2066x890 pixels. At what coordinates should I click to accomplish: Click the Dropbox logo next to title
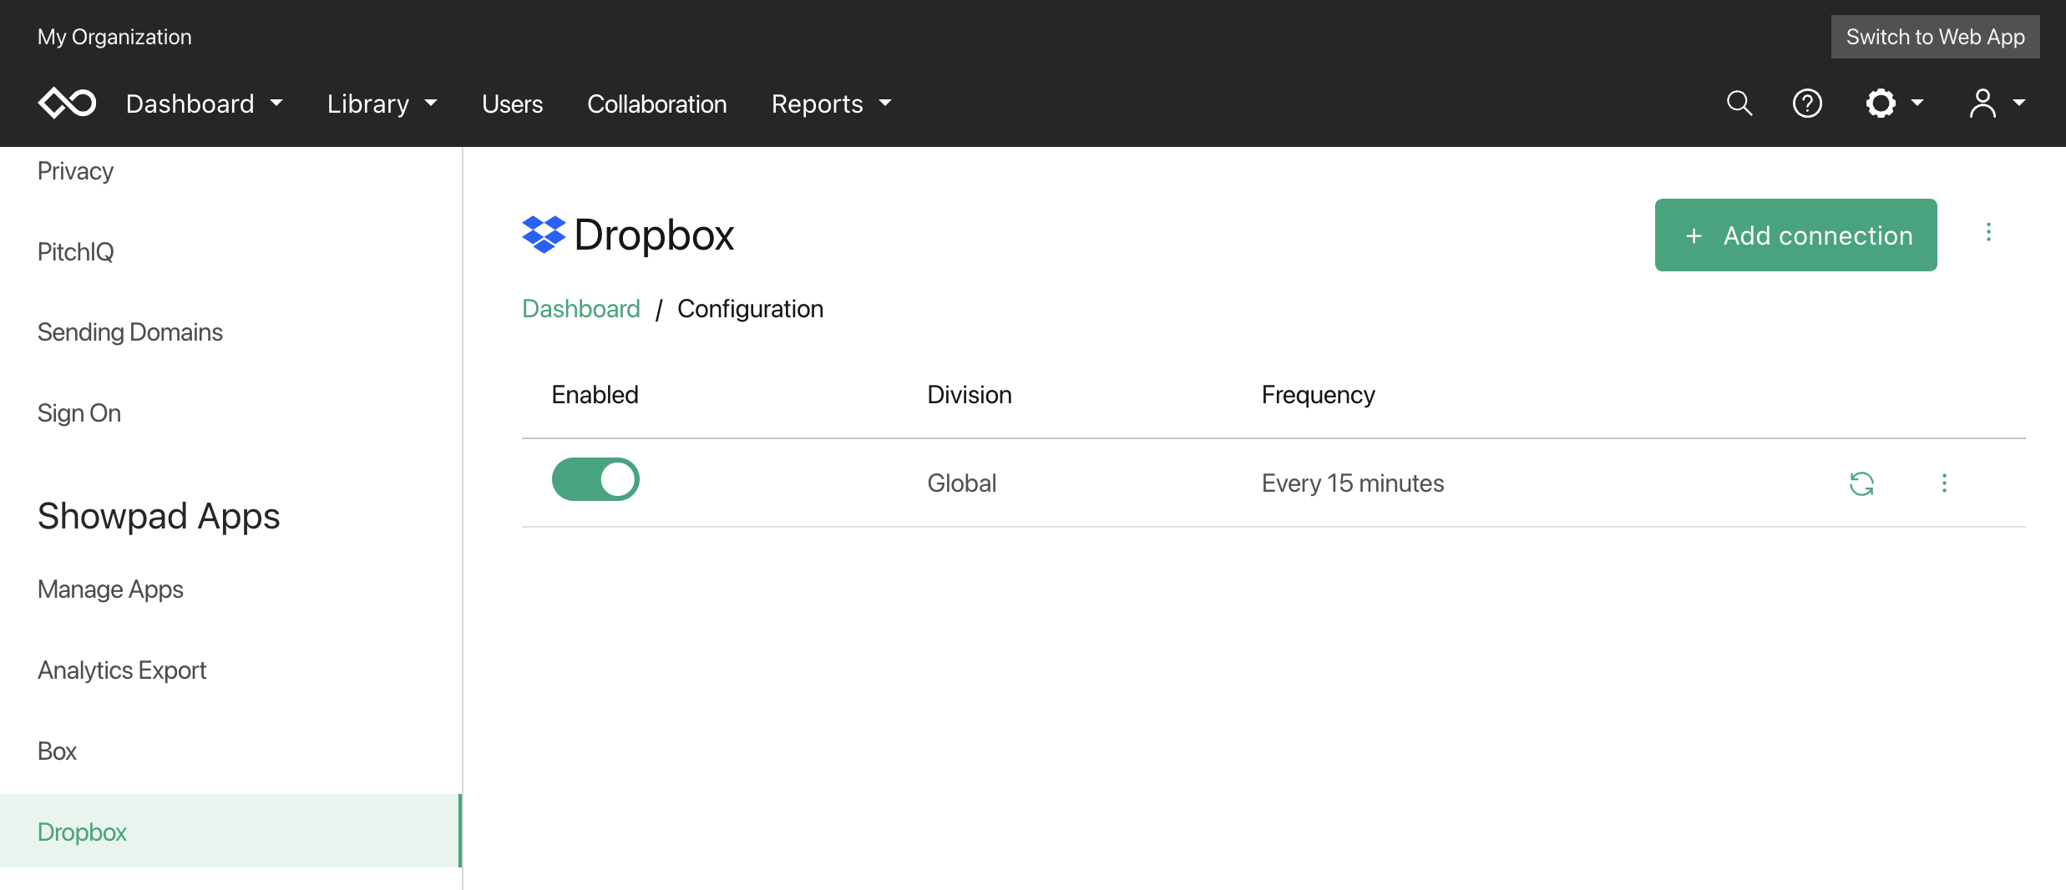(x=544, y=235)
